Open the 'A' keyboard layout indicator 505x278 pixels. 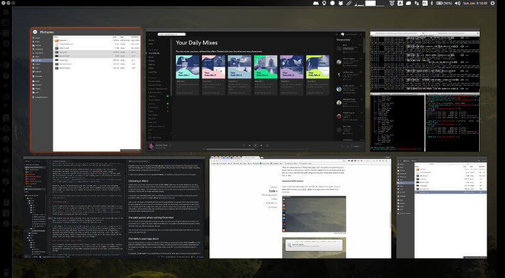[x=400, y=3]
